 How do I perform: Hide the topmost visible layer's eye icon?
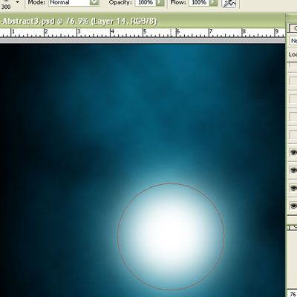pyautogui.click(x=293, y=152)
